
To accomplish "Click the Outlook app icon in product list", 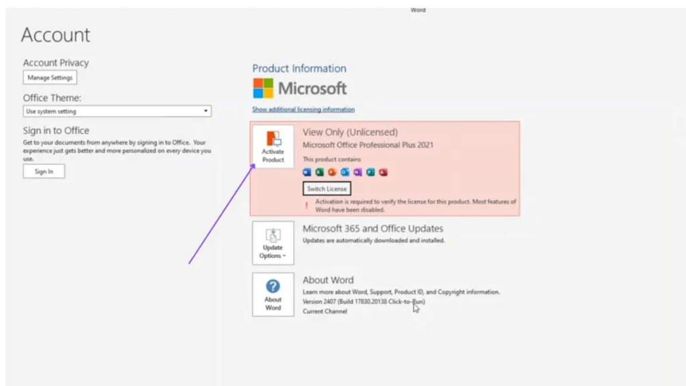I will pyautogui.click(x=345, y=172).
